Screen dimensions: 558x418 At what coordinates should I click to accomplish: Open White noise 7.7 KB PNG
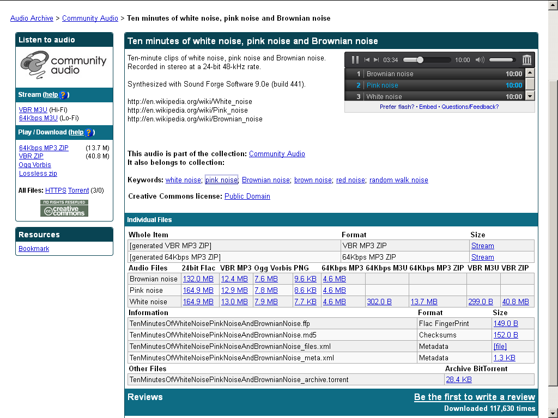[305, 302]
